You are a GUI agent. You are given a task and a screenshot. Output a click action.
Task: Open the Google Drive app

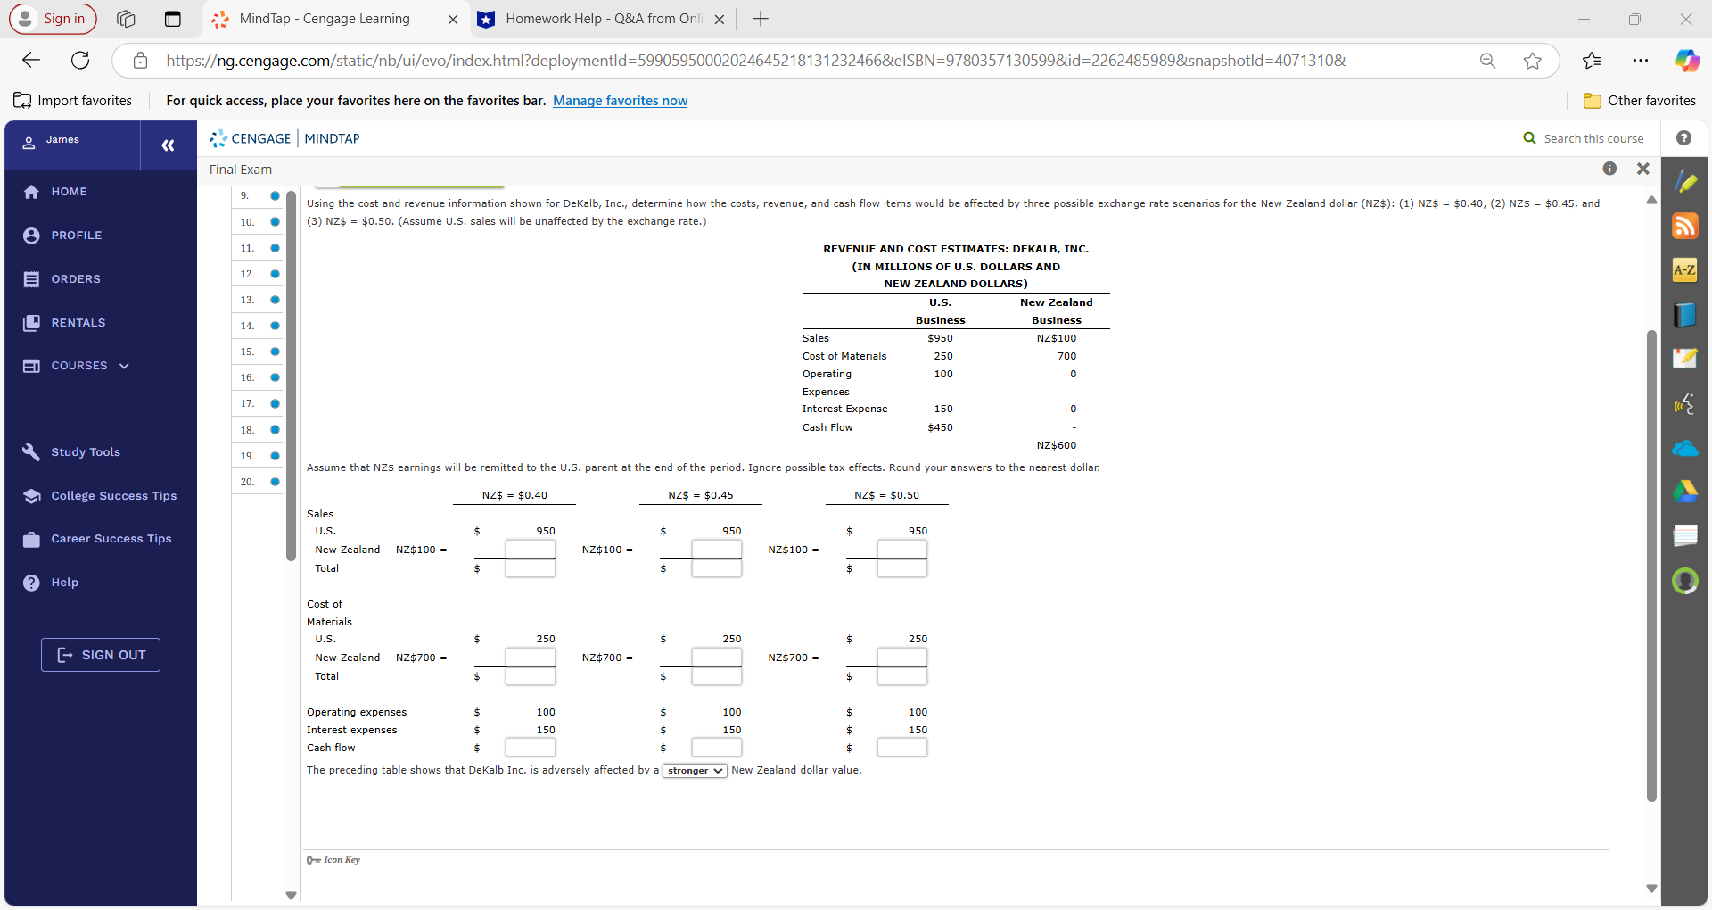click(1685, 492)
